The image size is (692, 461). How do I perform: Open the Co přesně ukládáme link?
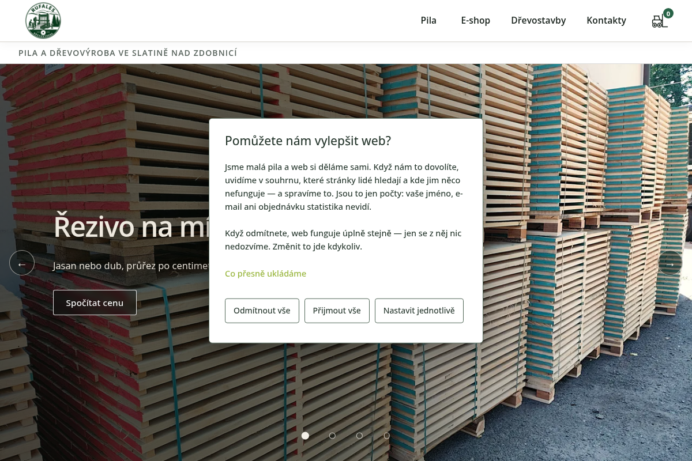point(265,274)
